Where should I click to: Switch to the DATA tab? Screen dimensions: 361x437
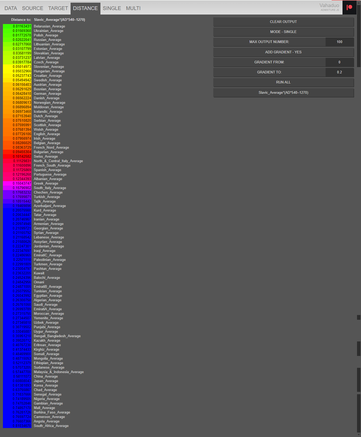[11, 8]
